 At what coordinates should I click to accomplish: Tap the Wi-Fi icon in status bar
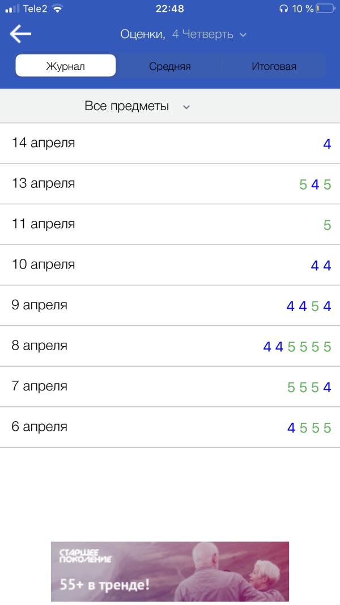pyautogui.click(x=57, y=9)
